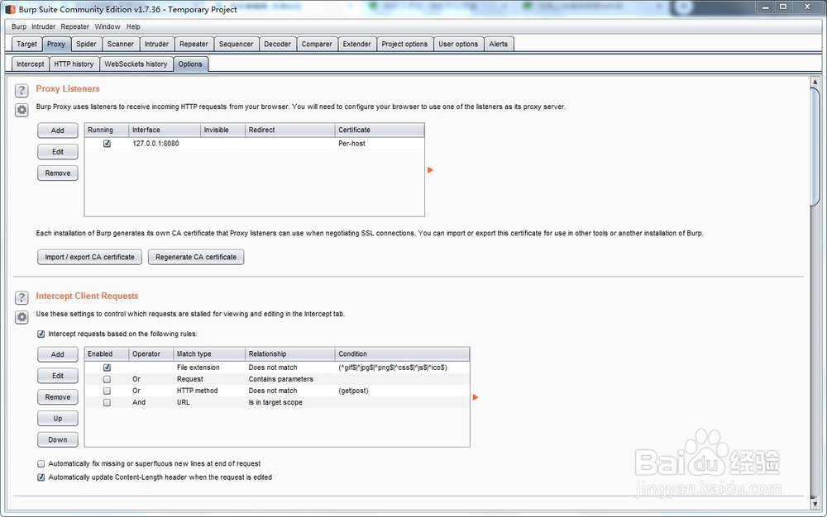Image resolution: width=827 pixels, height=517 pixels.
Task: Click the Condition column header
Action: pos(402,353)
